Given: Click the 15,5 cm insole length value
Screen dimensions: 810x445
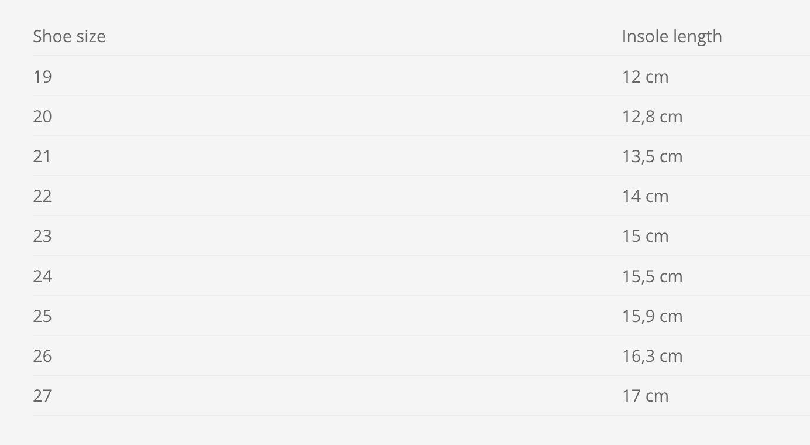Looking at the screenshot, I should pos(652,276).
